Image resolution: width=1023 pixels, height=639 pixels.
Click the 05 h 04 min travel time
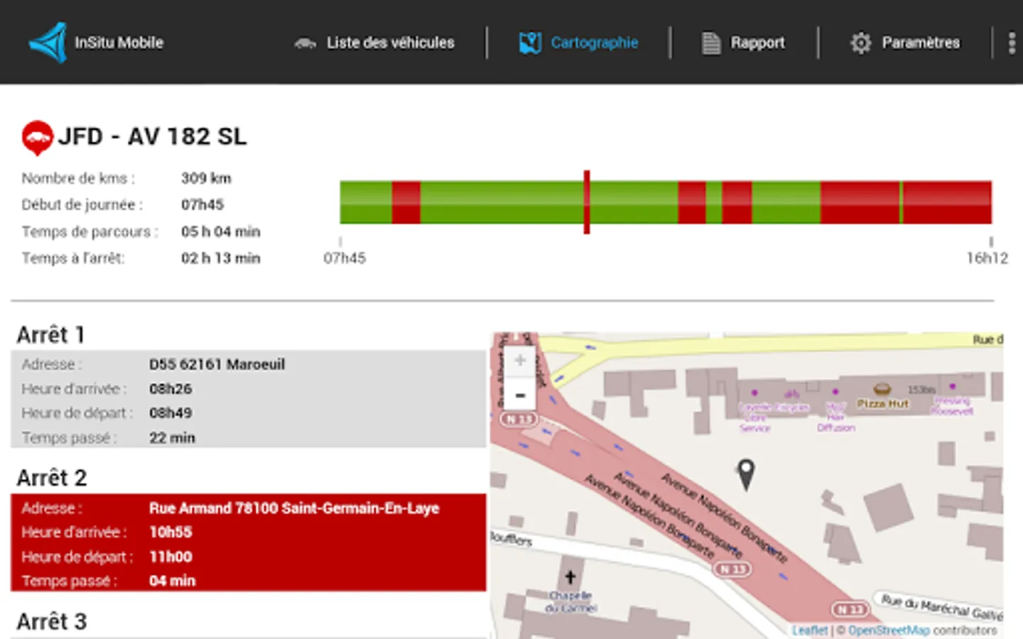pyautogui.click(x=221, y=232)
